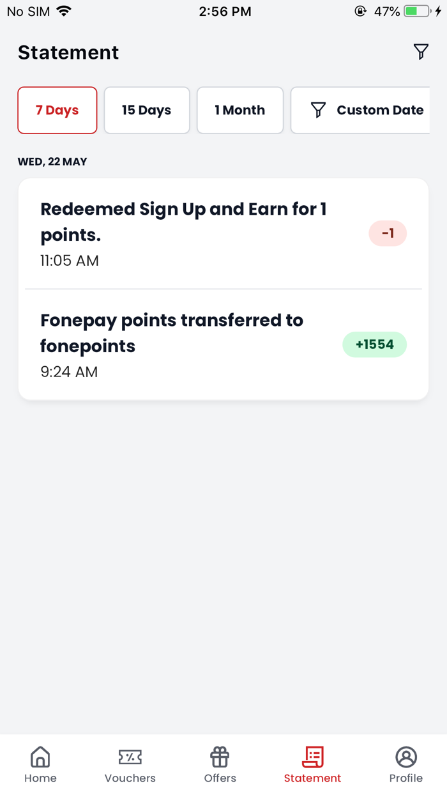The height and width of the screenshot is (795, 447).
Task: Expand the WED, 22 MAY section
Action: [x=53, y=161]
